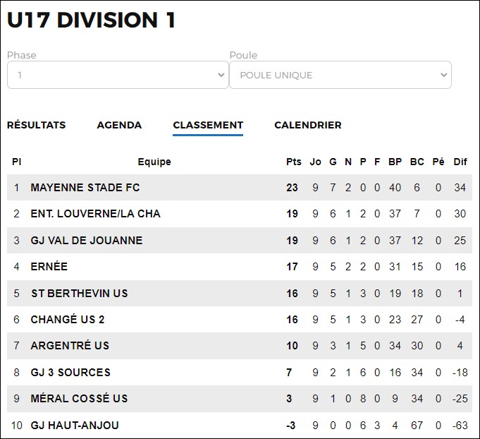Open the Calendrier tab
This screenshot has height=439, width=480.
307,125
